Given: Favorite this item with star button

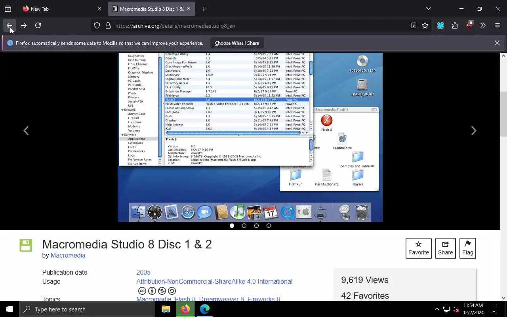Looking at the screenshot, I should pos(419,248).
